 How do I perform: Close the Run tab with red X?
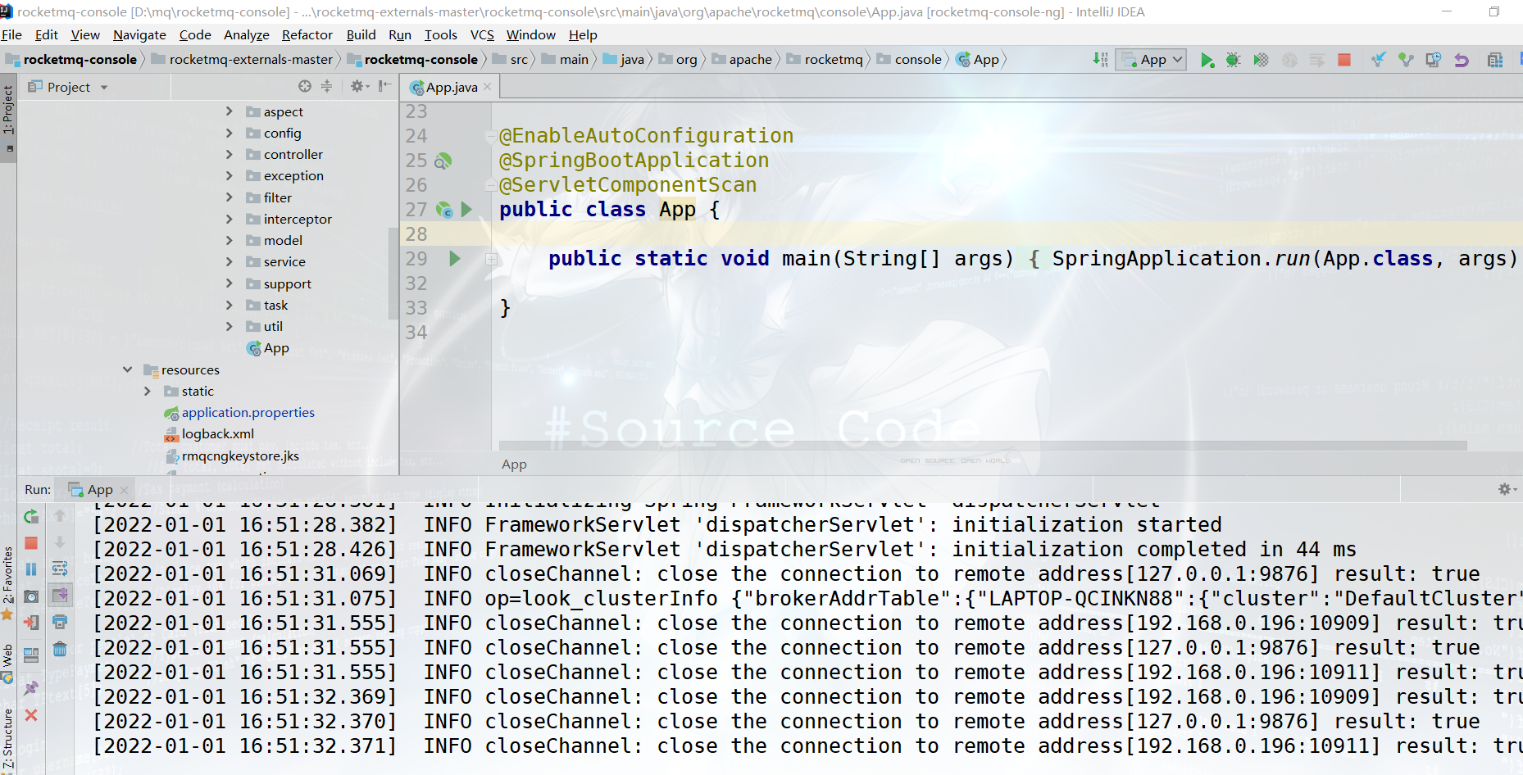(x=31, y=715)
